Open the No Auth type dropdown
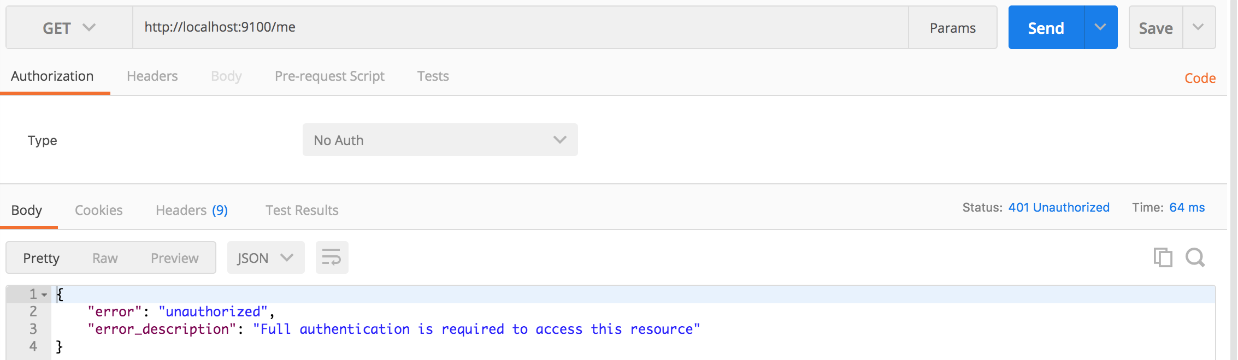This screenshot has height=360, width=1238. point(440,140)
